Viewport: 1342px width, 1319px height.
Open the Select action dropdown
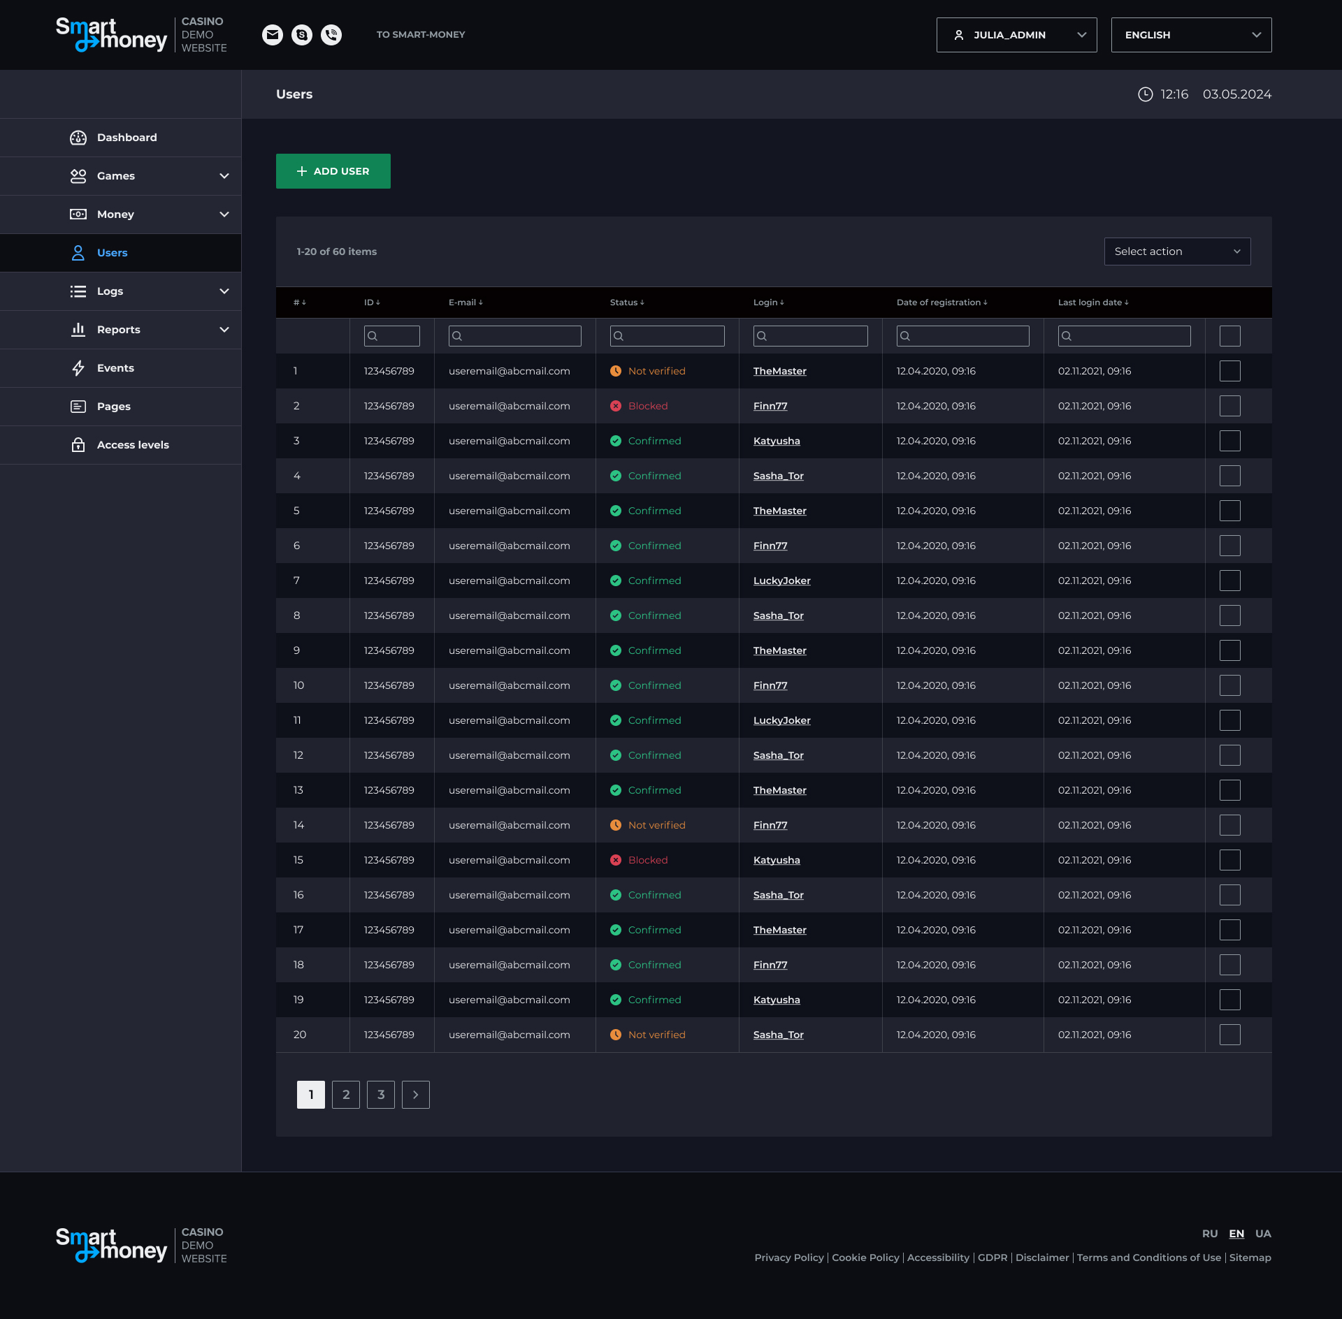point(1177,252)
